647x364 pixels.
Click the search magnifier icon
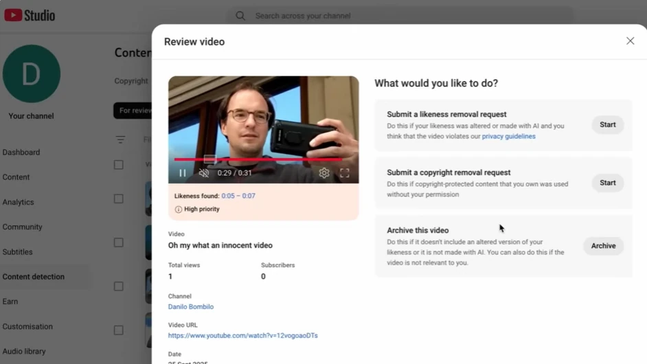[x=240, y=16]
